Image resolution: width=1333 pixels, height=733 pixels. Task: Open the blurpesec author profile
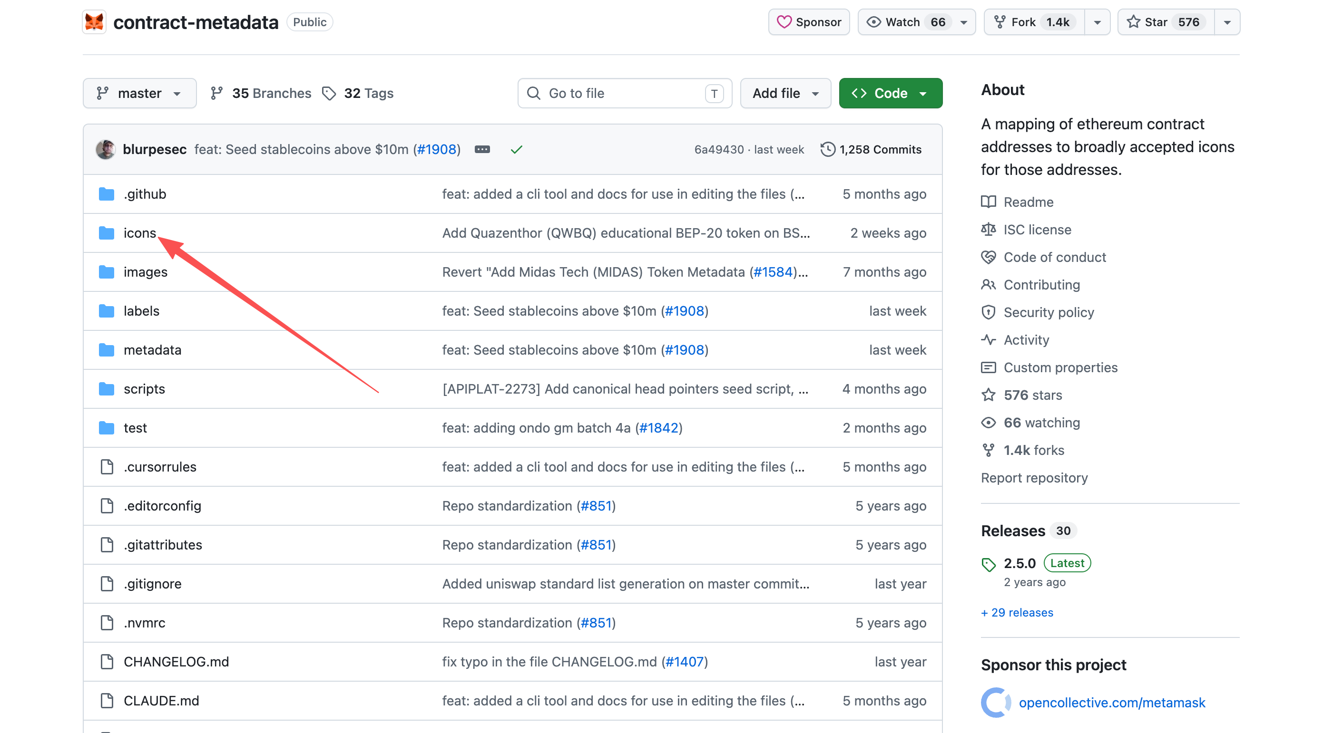coord(155,149)
